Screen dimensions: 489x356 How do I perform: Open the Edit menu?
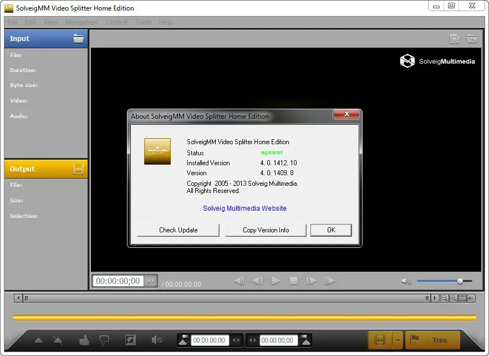(x=30, y=22)
